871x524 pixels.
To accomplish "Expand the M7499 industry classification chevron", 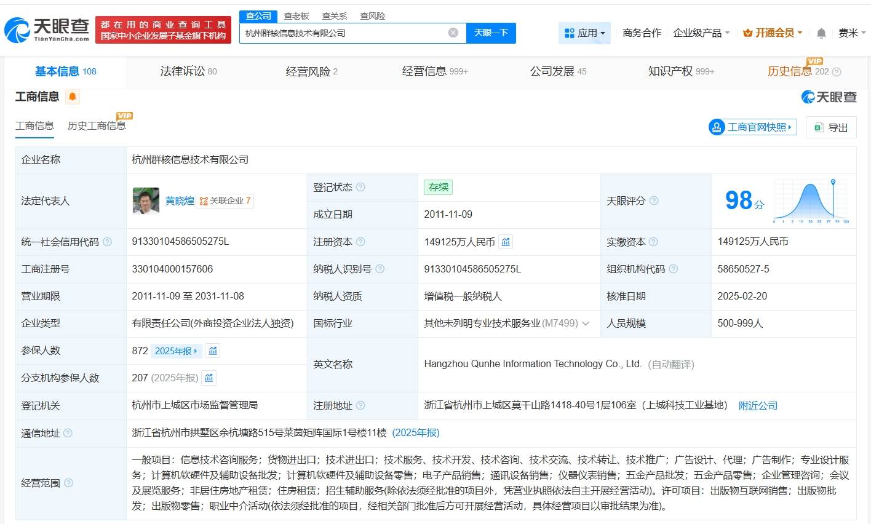I will 585,323.
